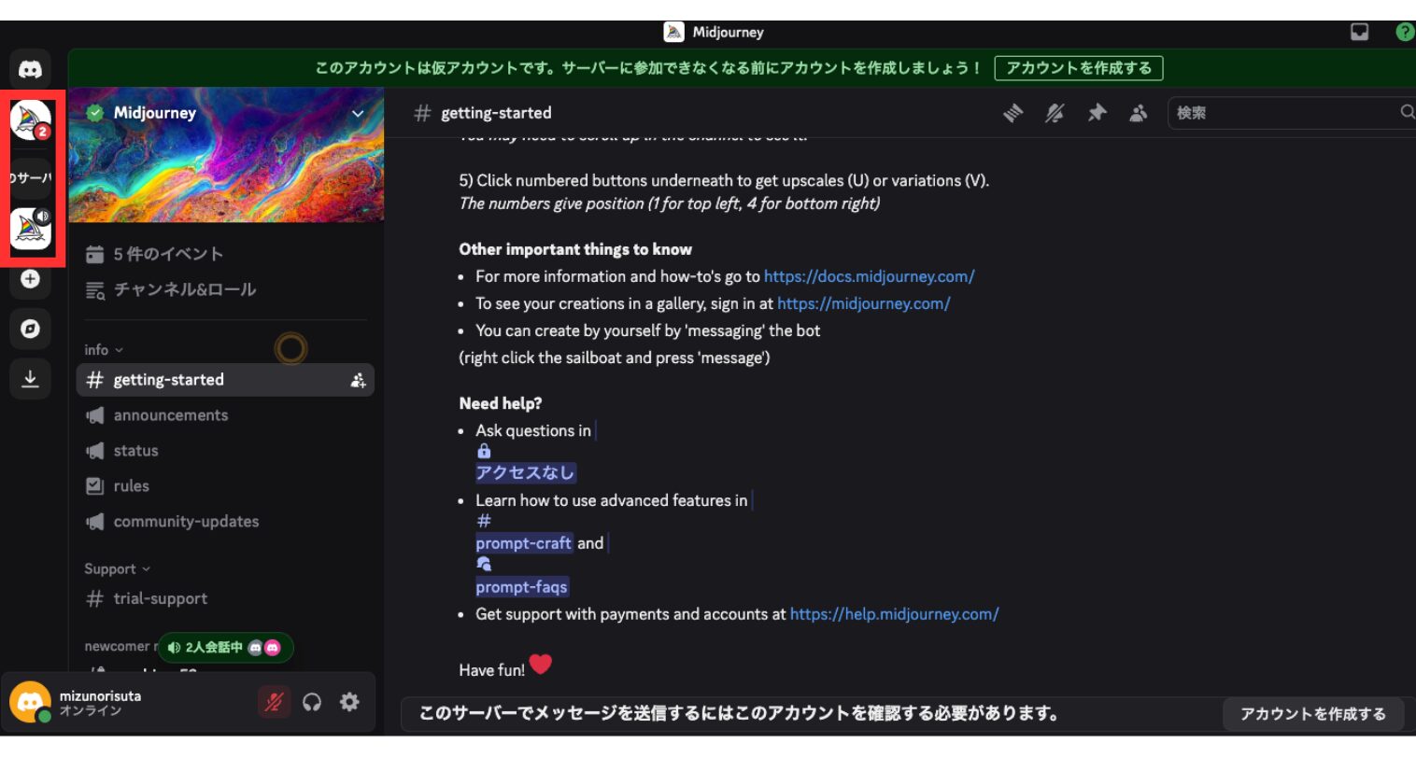The width and height of the screenshot is (1416, 757).
Task: Click the Midjourney verified checkmark badge
Action: (x=94, y=113)
